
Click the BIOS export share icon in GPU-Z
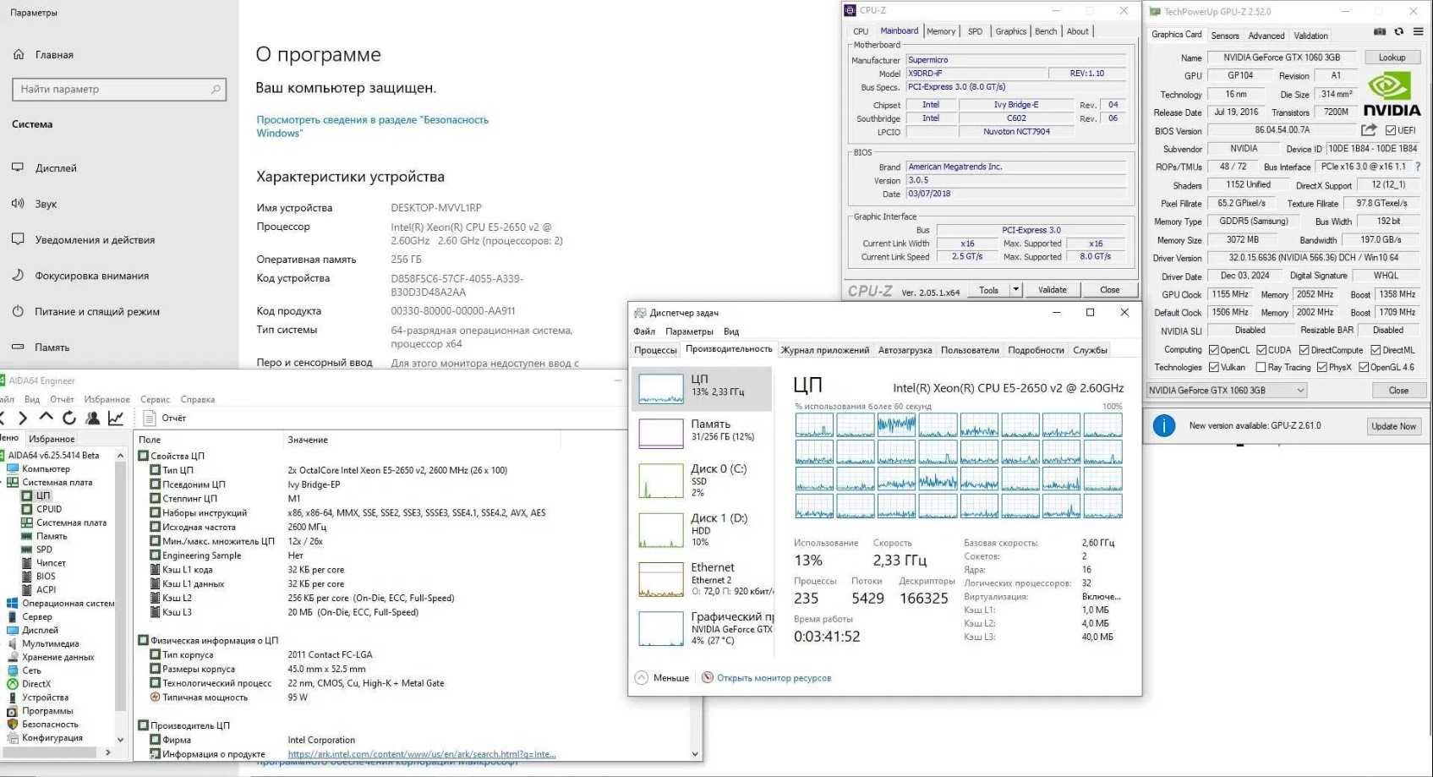point(1369,130)
